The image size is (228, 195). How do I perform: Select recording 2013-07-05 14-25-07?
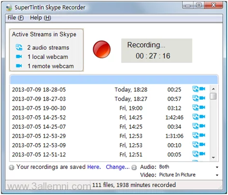(110, 127)
